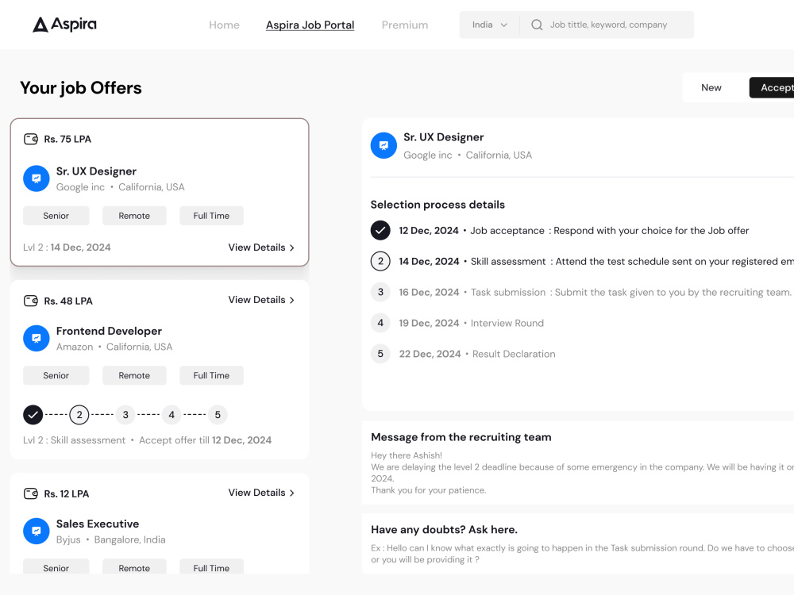The width and height of the screenshot is (794, 595).
Task: Click the 'Have any doubts' question field
Action: click(582, 554)
